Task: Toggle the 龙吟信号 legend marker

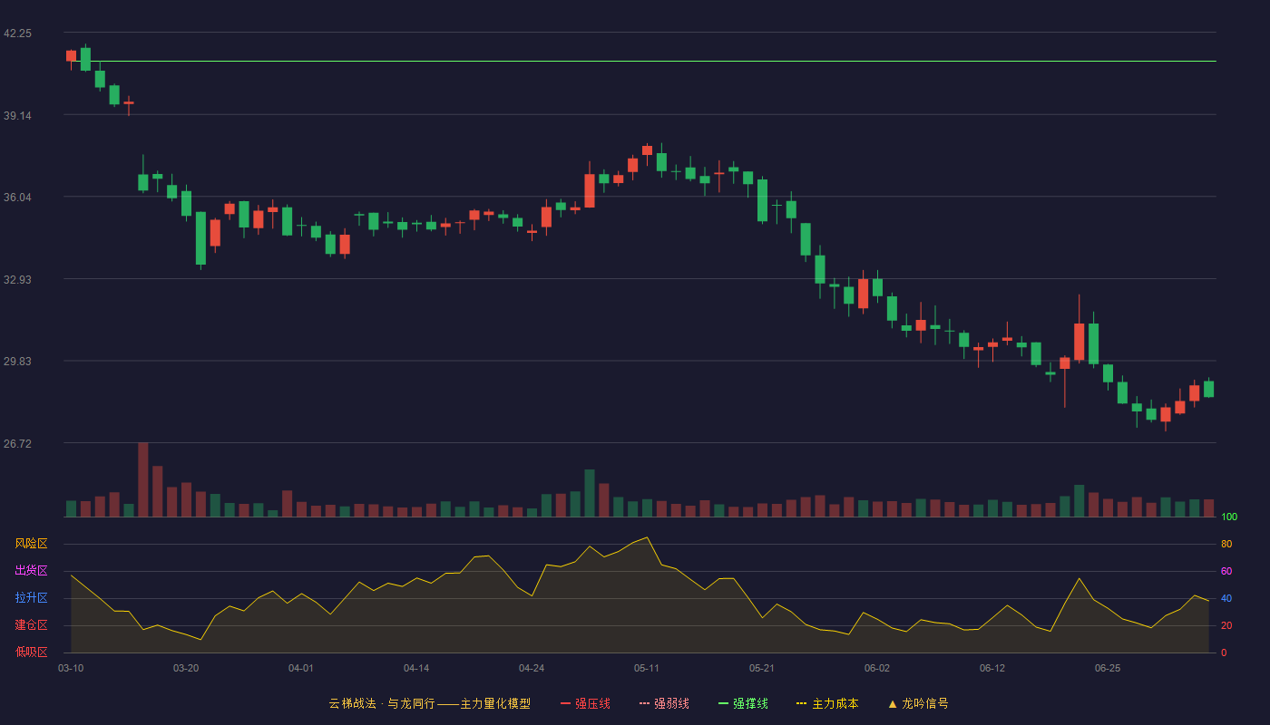Action: tap(918, 703)
